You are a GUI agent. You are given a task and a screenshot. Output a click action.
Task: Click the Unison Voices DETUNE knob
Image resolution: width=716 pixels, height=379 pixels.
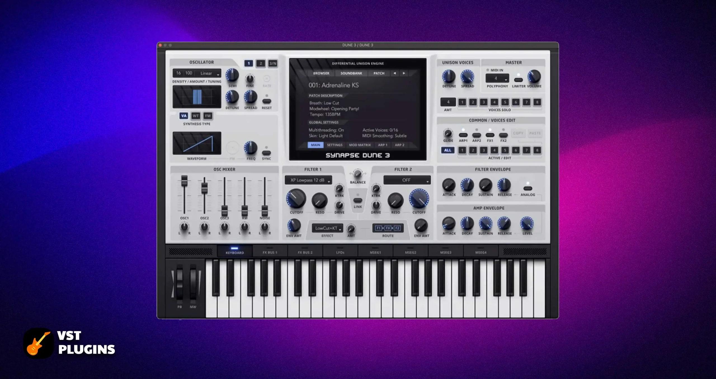(449, 77)
